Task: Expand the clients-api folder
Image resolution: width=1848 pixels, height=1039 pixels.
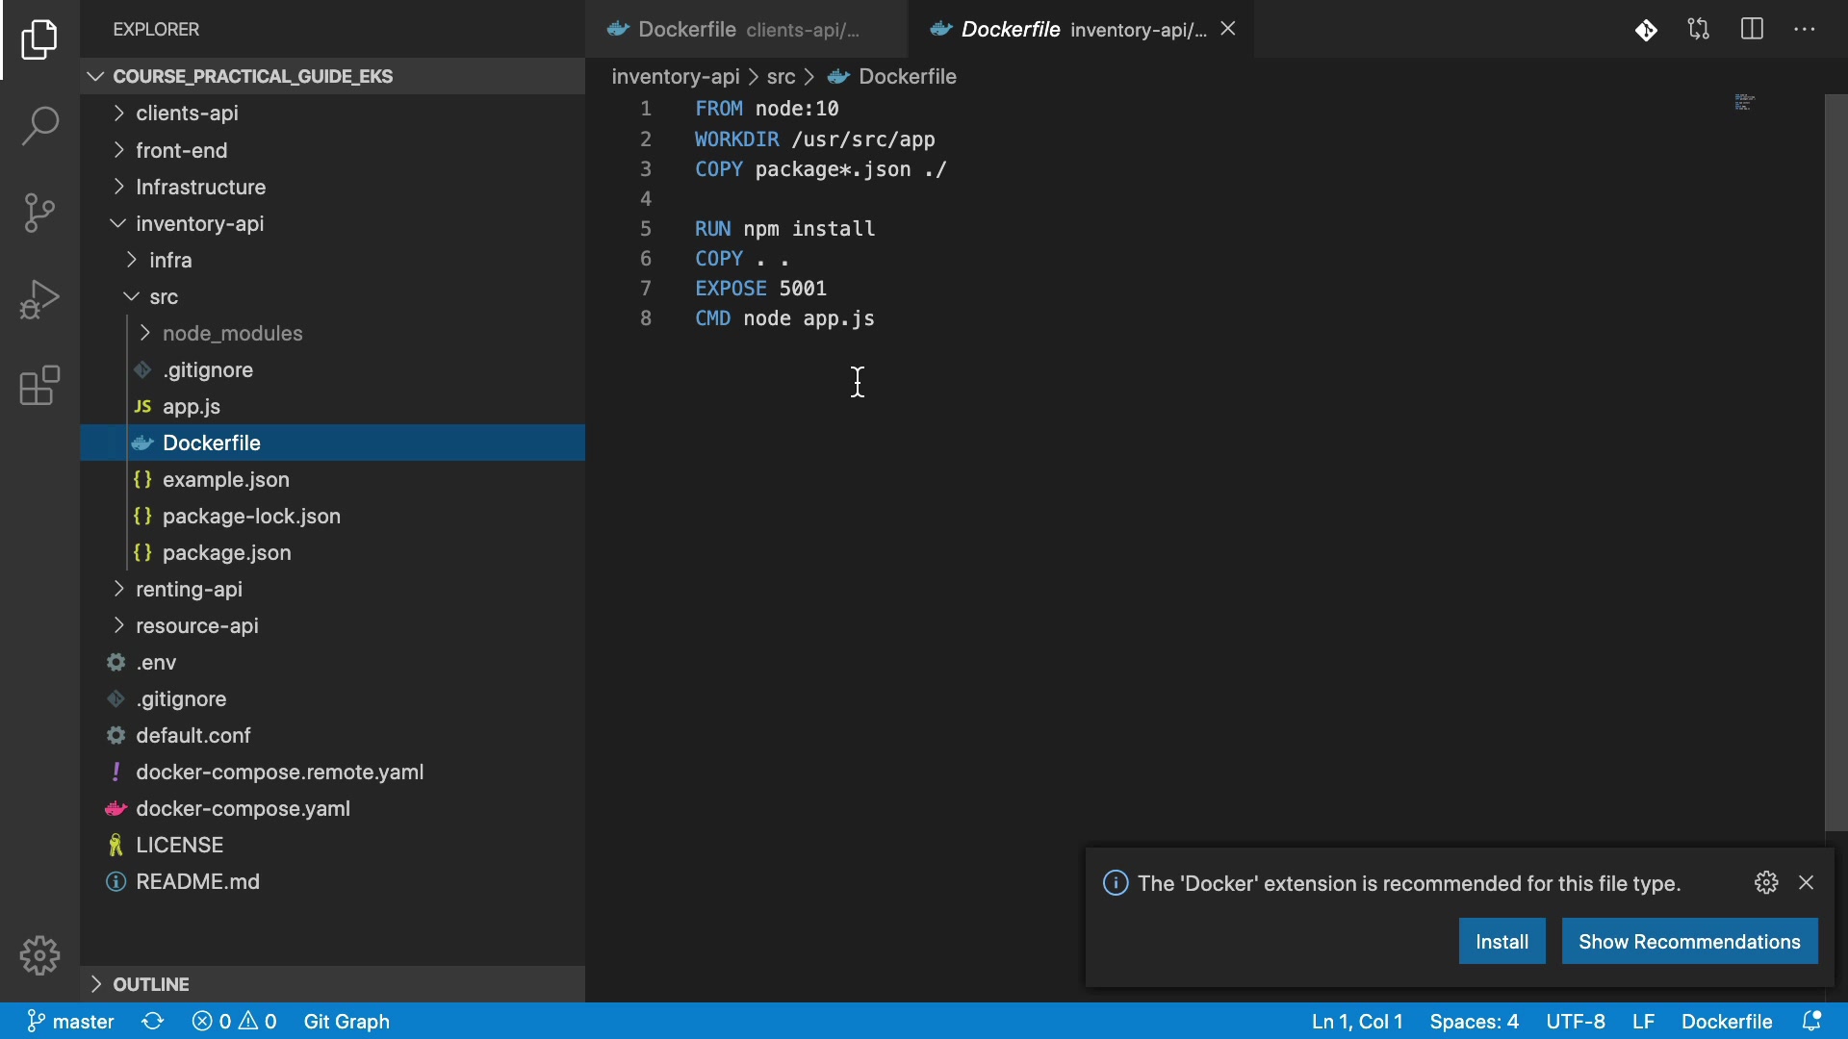Action: (x=187, y=114)
